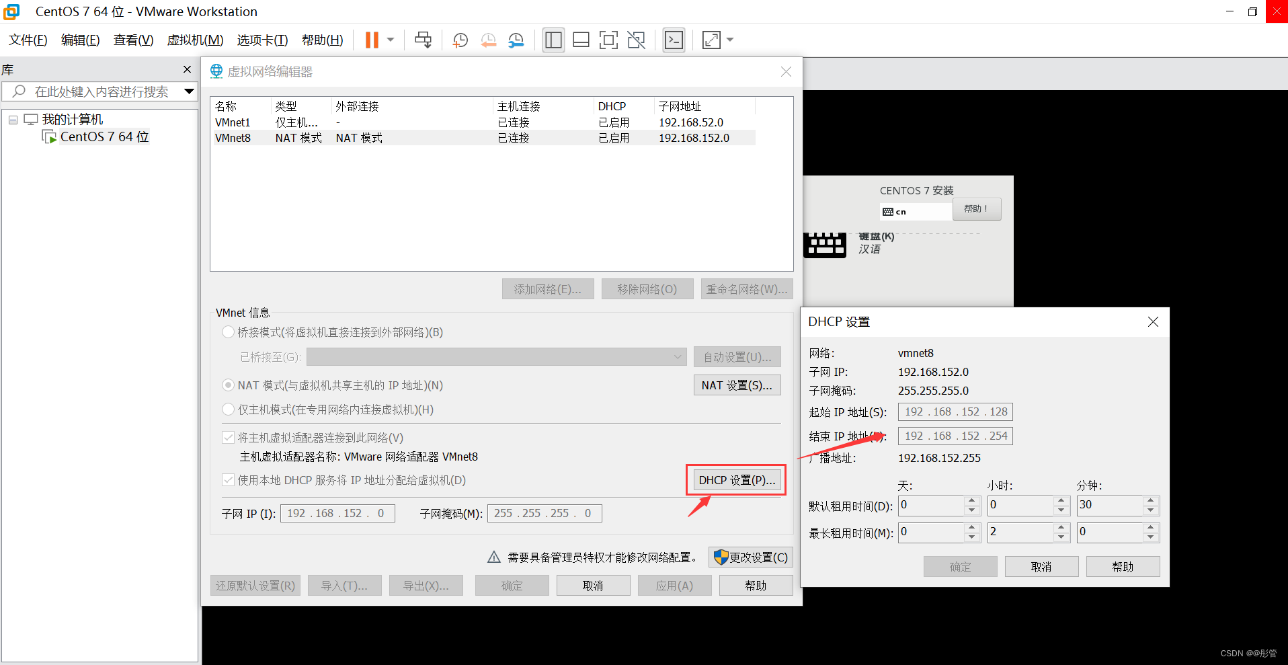This screenshot has width=1288, height=665.
Task: Increase 分钟 lease time with stepper arrow
Action: (x=1150, y=502)
